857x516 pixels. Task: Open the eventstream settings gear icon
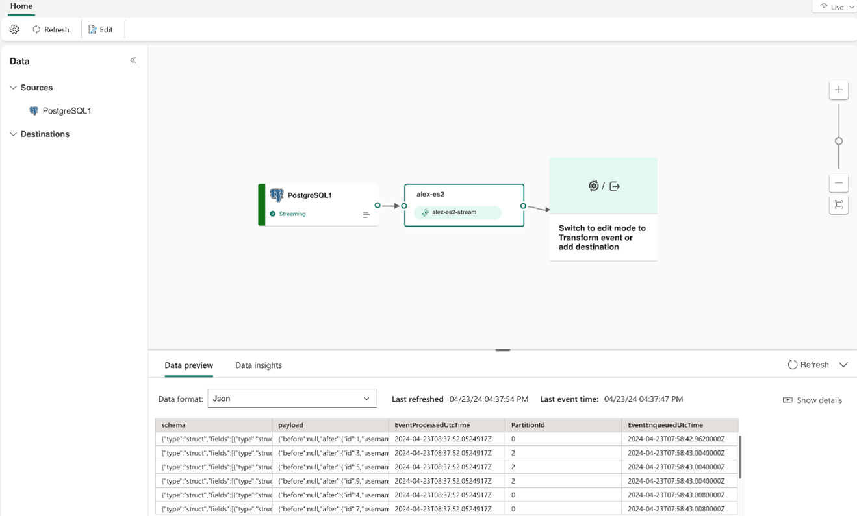click(x=14, y=29)
